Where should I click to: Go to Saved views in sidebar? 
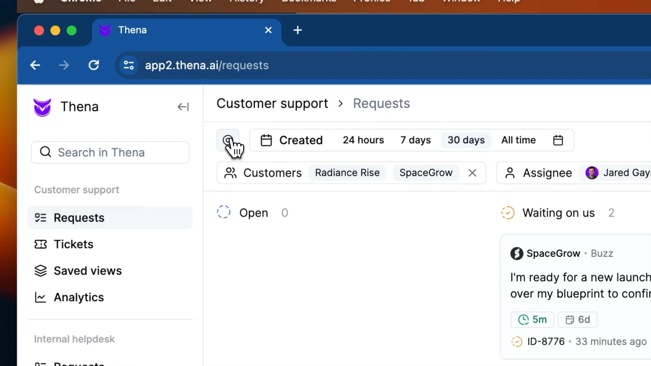coord(87,271)
